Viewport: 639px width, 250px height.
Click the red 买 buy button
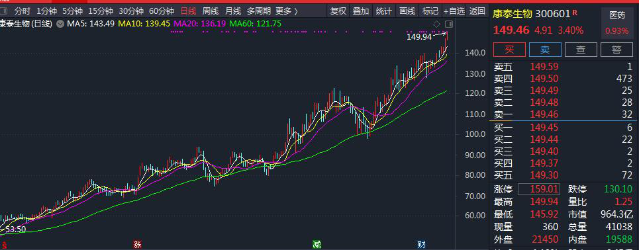[x=509, y=50]
